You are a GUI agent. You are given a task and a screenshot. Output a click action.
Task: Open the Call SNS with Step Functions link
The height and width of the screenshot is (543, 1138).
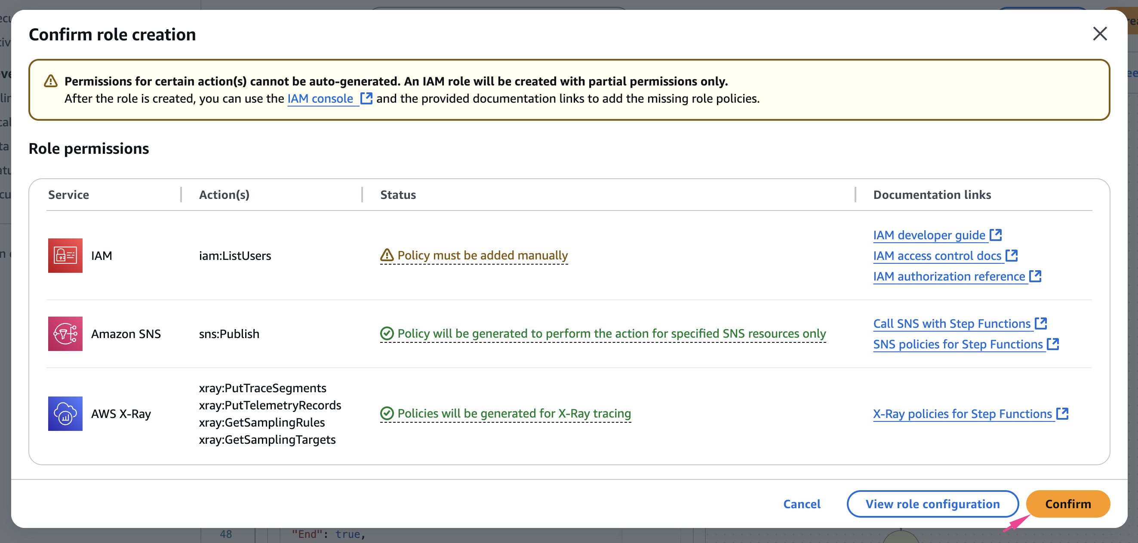click(952, 324)
